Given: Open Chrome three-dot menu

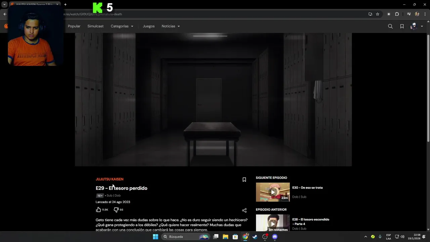Looking at the screenshot, I should (425, 14).
